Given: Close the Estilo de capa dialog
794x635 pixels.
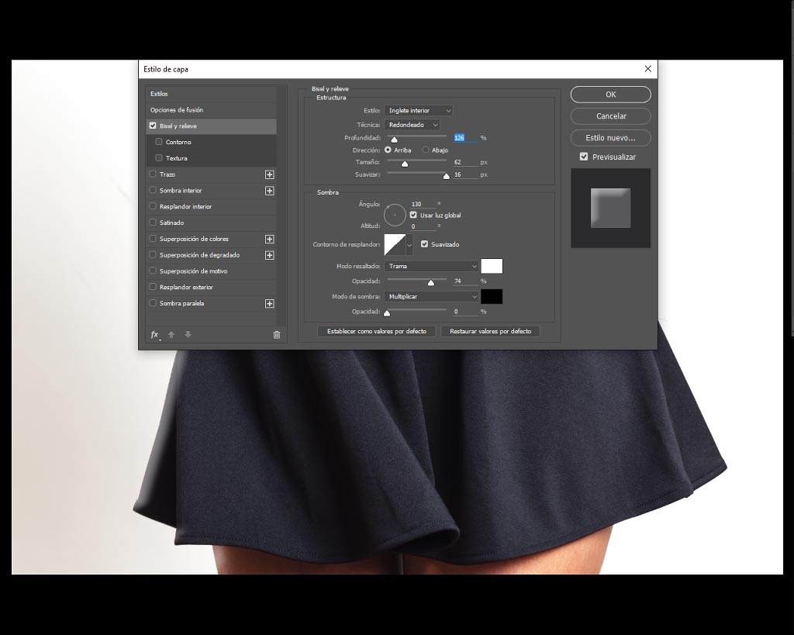Looking at the screenshot, I should tap(647, 69).
